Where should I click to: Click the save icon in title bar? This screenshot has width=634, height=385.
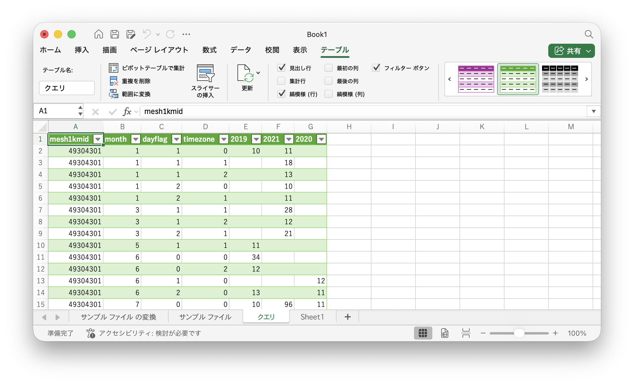coord(115,34)
